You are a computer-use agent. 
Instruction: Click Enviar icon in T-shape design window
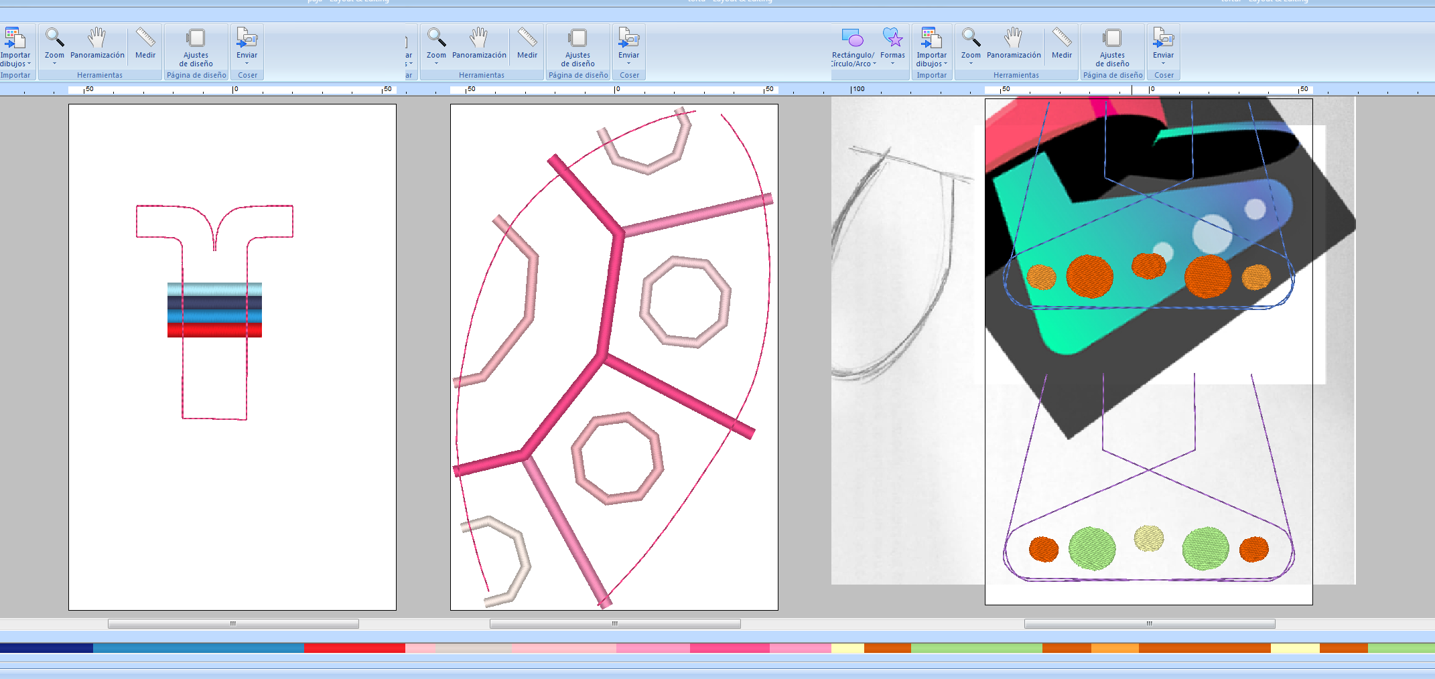[x=247, y=37]
